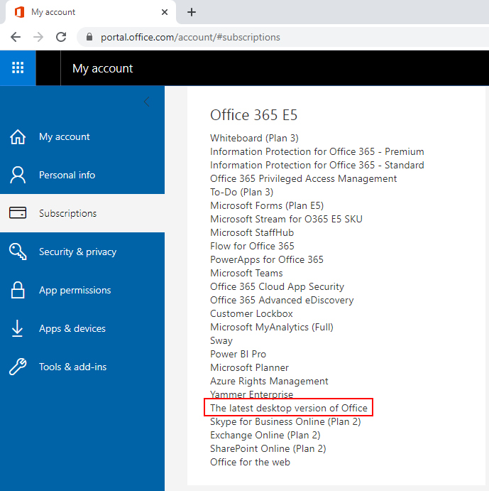Image resolution: width=489 pixels, height=491 pixels.
Task: Click 'To-Do (Plan 3)' entry
Action: pyautogui.click(x=241, y=192)
